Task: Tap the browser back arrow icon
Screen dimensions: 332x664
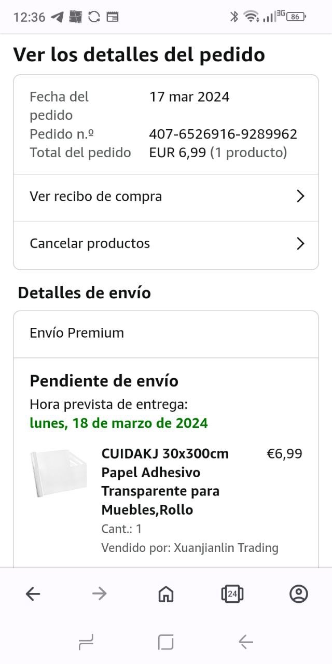Action: [33, 593]
